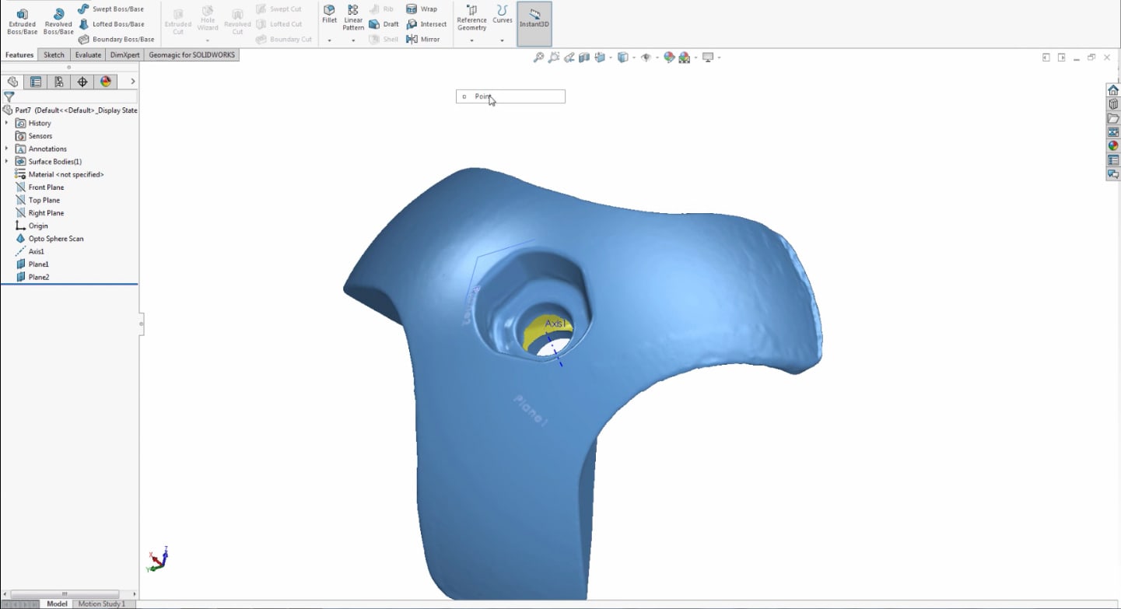Click Edit Appearance icon in view toolbar
1121x609 pixels.
pyautogui.click(x=669, y=58)
